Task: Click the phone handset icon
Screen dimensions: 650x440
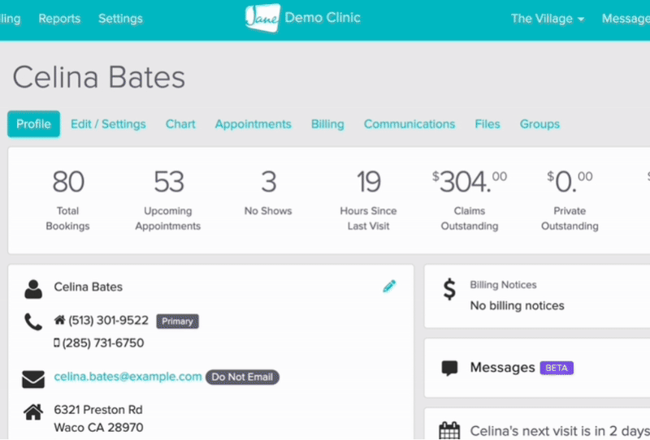Action: [33, 322]
